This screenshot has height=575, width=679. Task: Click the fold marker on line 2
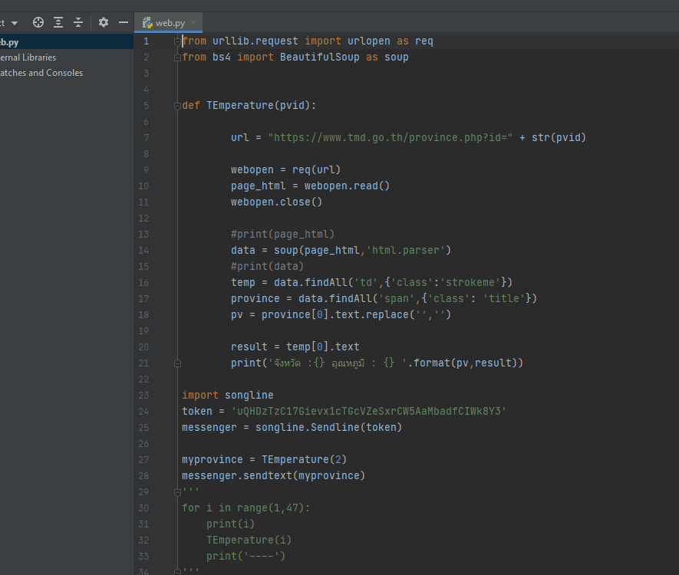click(177, 58)
